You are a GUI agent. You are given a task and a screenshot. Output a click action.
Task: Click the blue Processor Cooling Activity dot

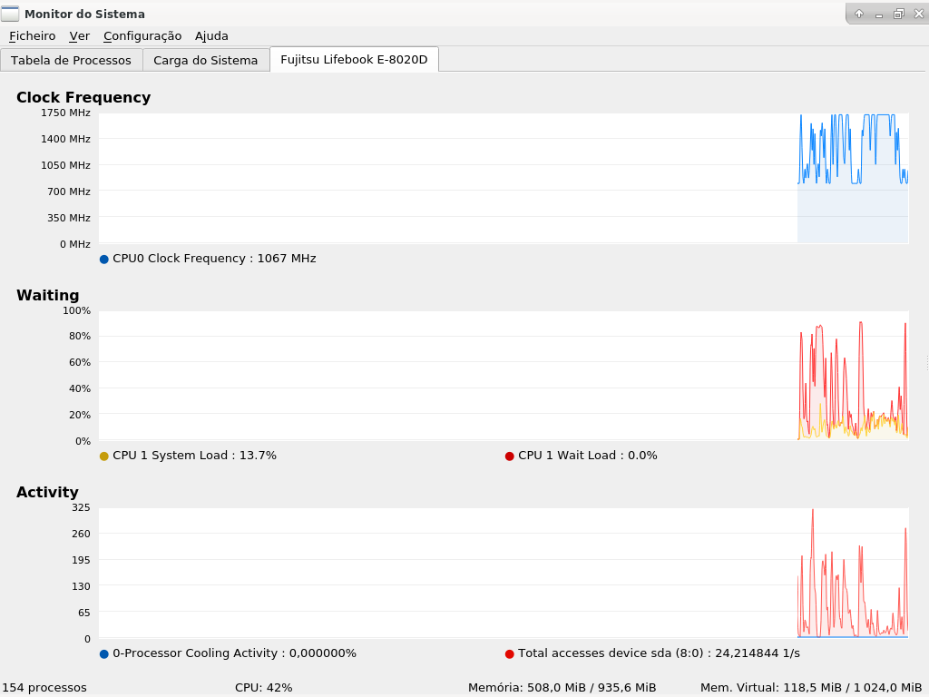click(104, 653)
